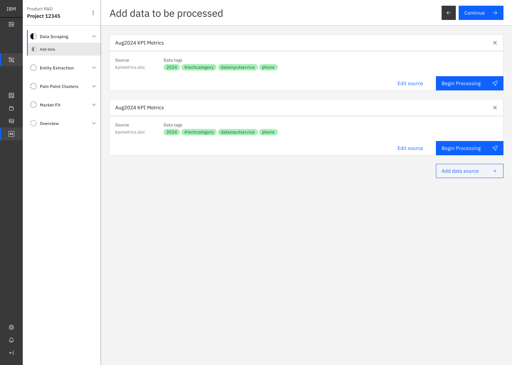Open the folder icon in left rail
This screenshot has width=512, height=365.
click(11, 108)
